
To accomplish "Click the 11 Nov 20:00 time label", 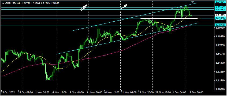I will pyautogui.click(x=94, y=92).
